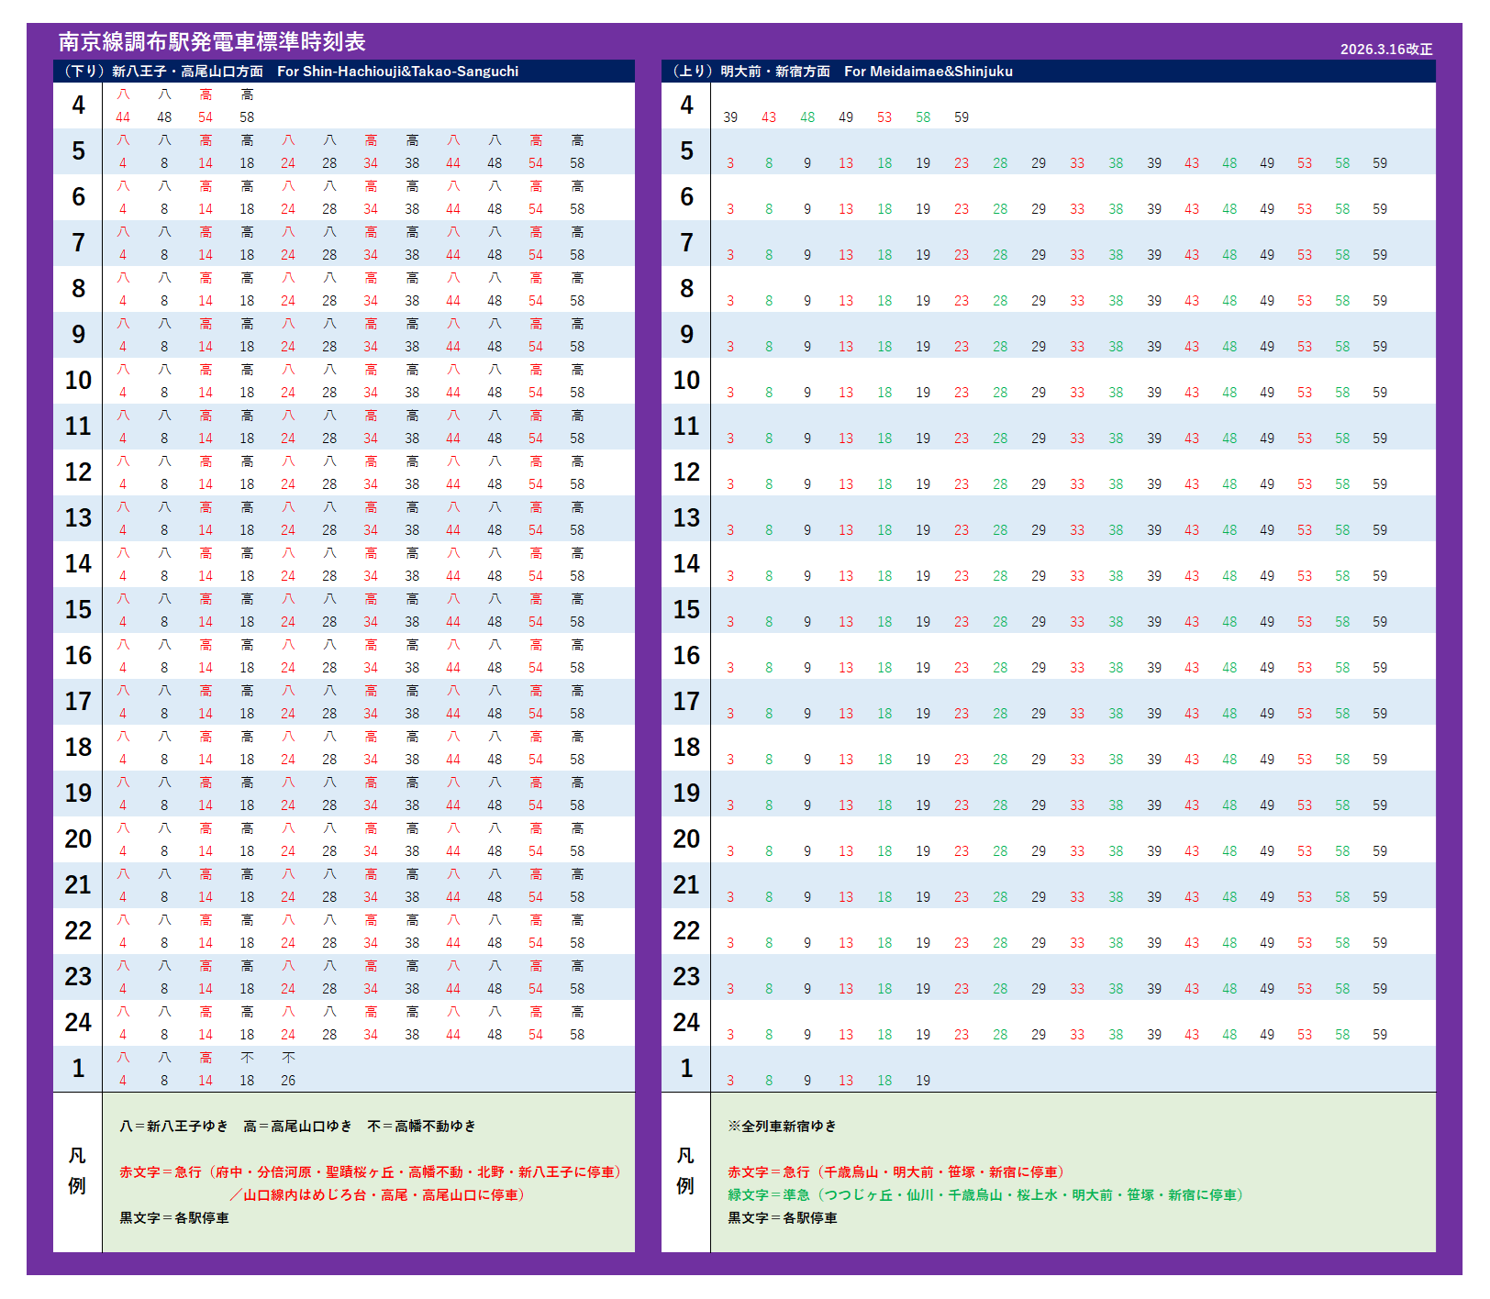Screen dimensions: 1490x1299
Task: Click the timetable title 南京線調布駅発電車標準時刻表
Action: (212, 42)
